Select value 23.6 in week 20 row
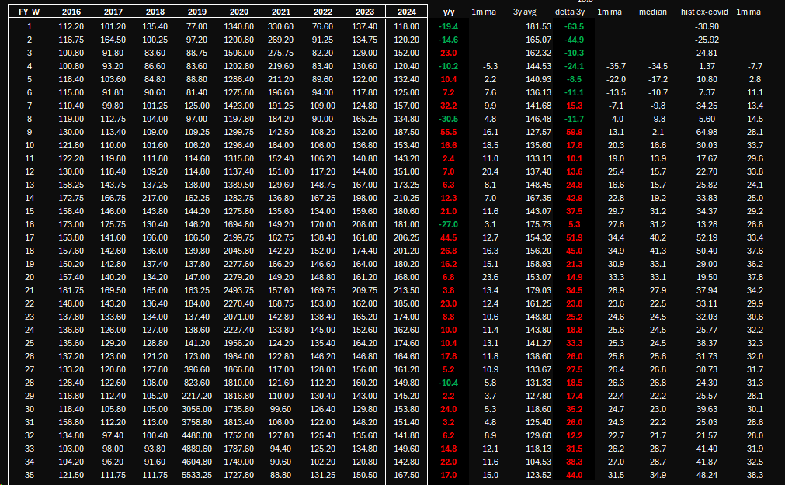The width and height of the screenshot is (785, 485). tap(490, 277)
